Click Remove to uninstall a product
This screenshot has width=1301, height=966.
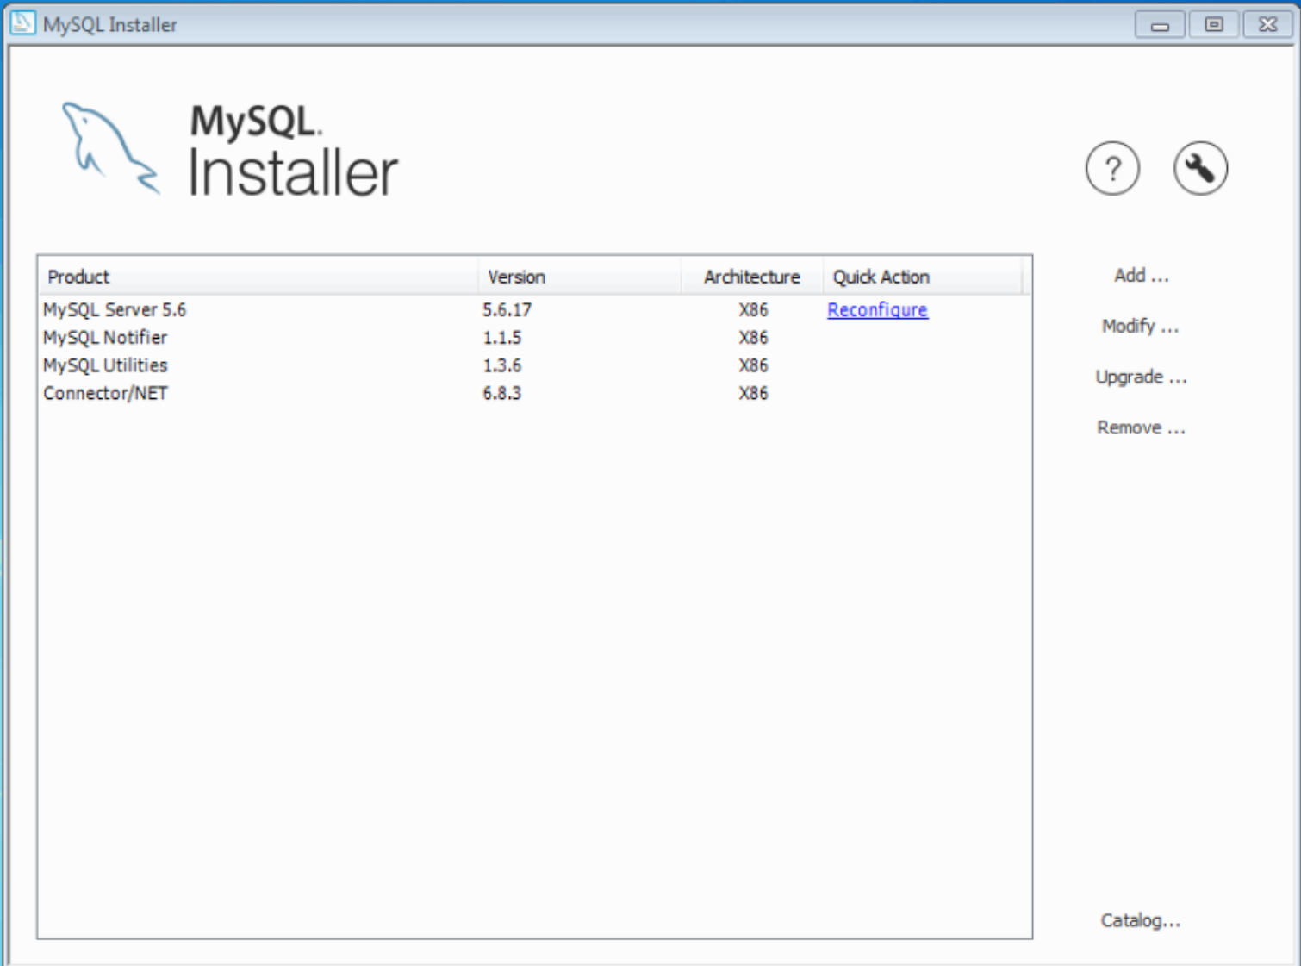pos(1140,427)
